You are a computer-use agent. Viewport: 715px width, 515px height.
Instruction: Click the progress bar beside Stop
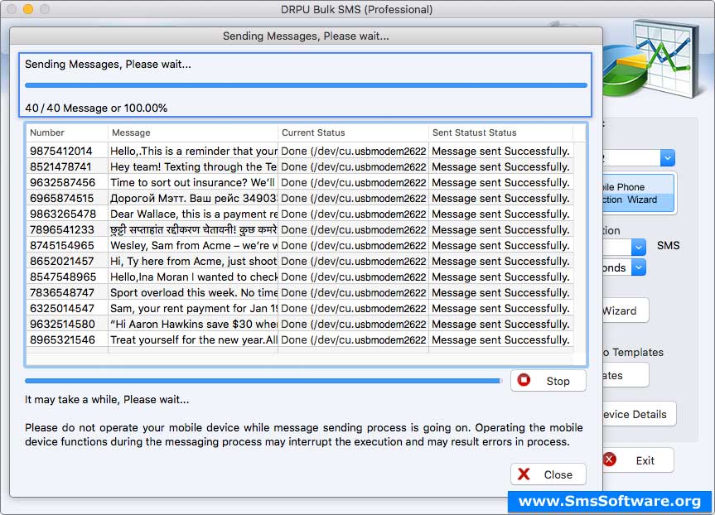click(263, 381)
